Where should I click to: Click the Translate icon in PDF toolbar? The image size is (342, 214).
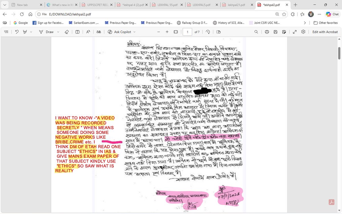[99, 32]
